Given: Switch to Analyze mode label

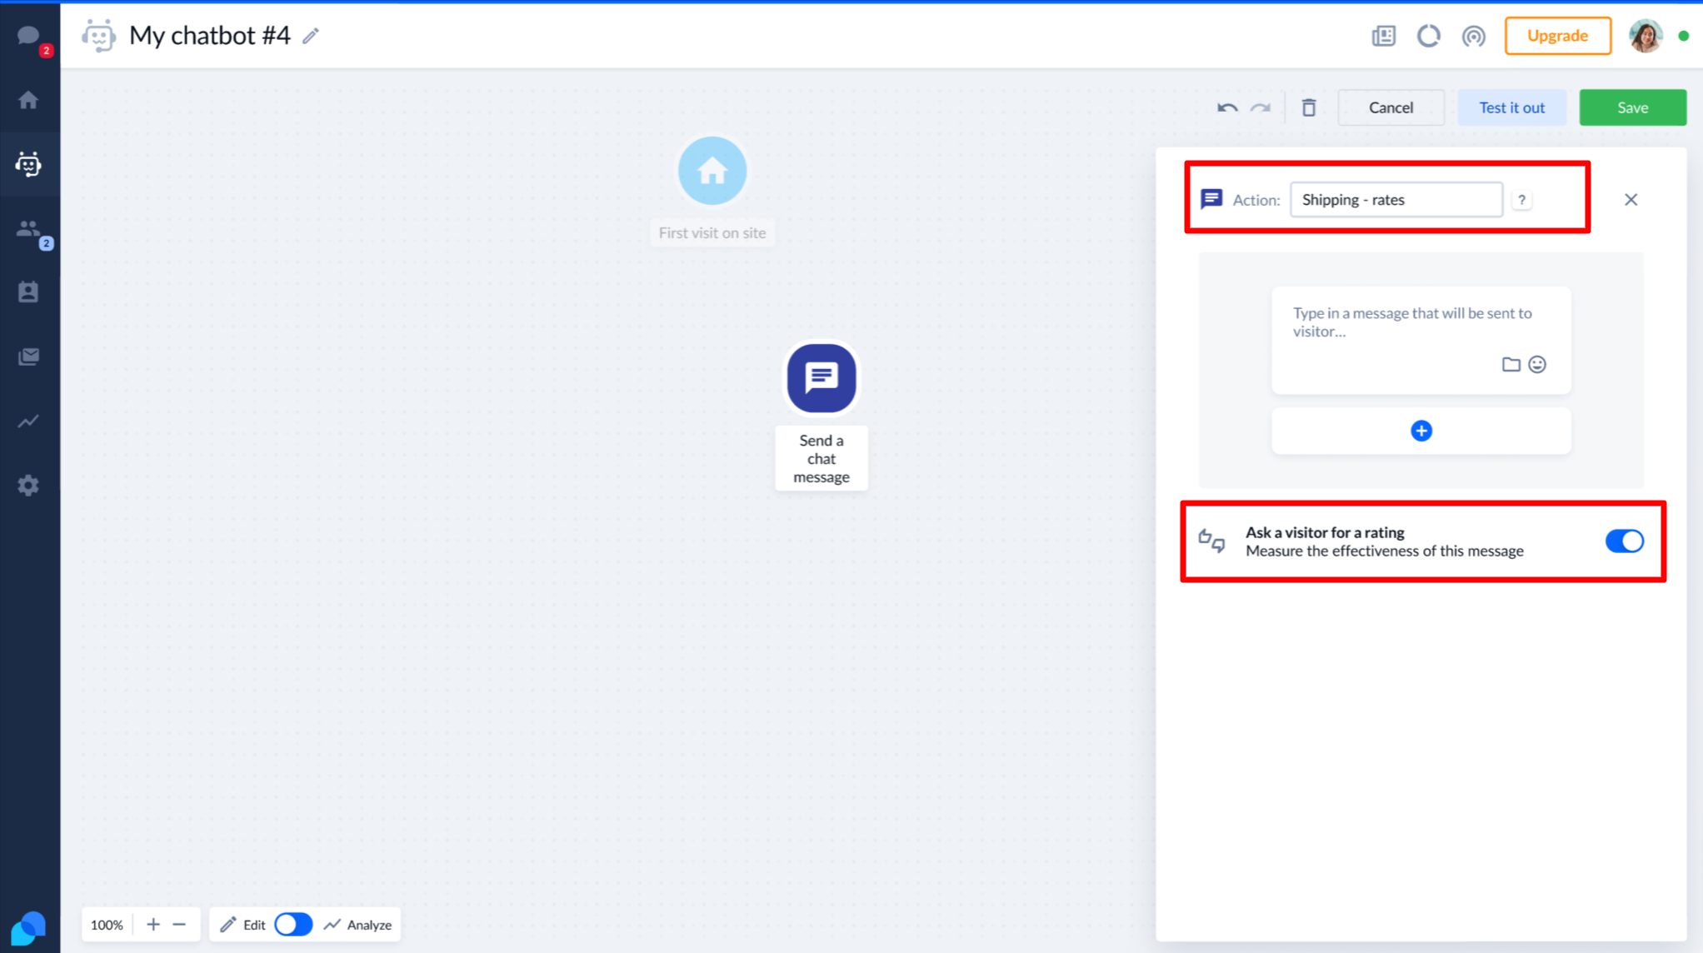Looking at the screenshot, I should [369, 925].
